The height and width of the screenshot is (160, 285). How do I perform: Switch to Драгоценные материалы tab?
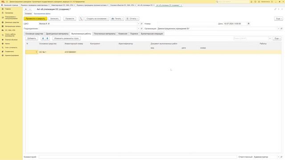click(x=57, y=34)
